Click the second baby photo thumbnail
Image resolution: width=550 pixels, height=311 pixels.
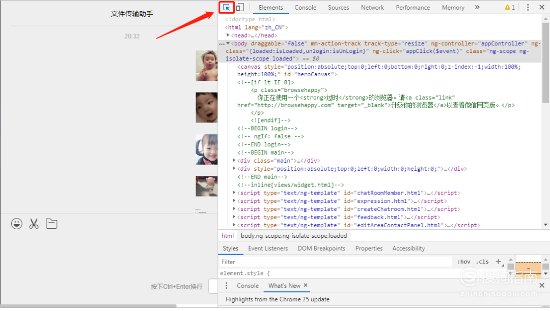tap(207, 107)
